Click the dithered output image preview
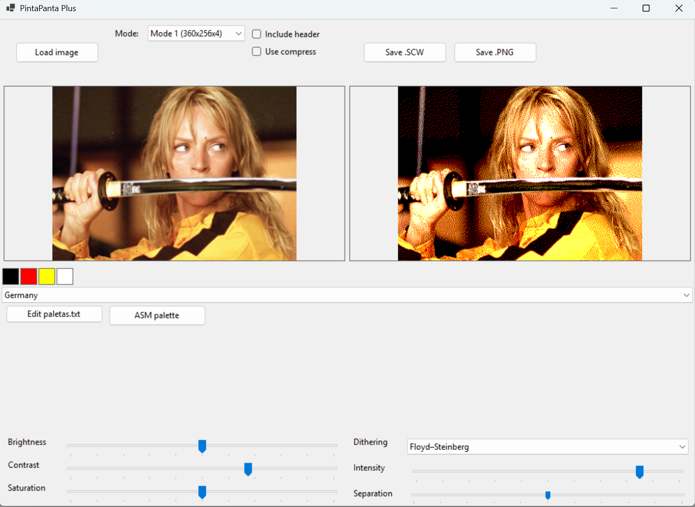695x507 pixels. 520,173
